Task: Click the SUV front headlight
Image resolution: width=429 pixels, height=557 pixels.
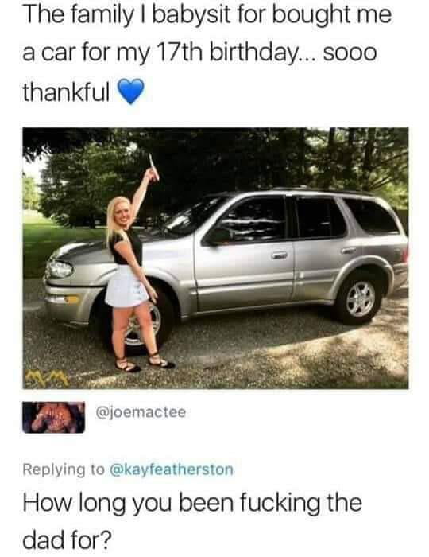Action: (60, 269)
